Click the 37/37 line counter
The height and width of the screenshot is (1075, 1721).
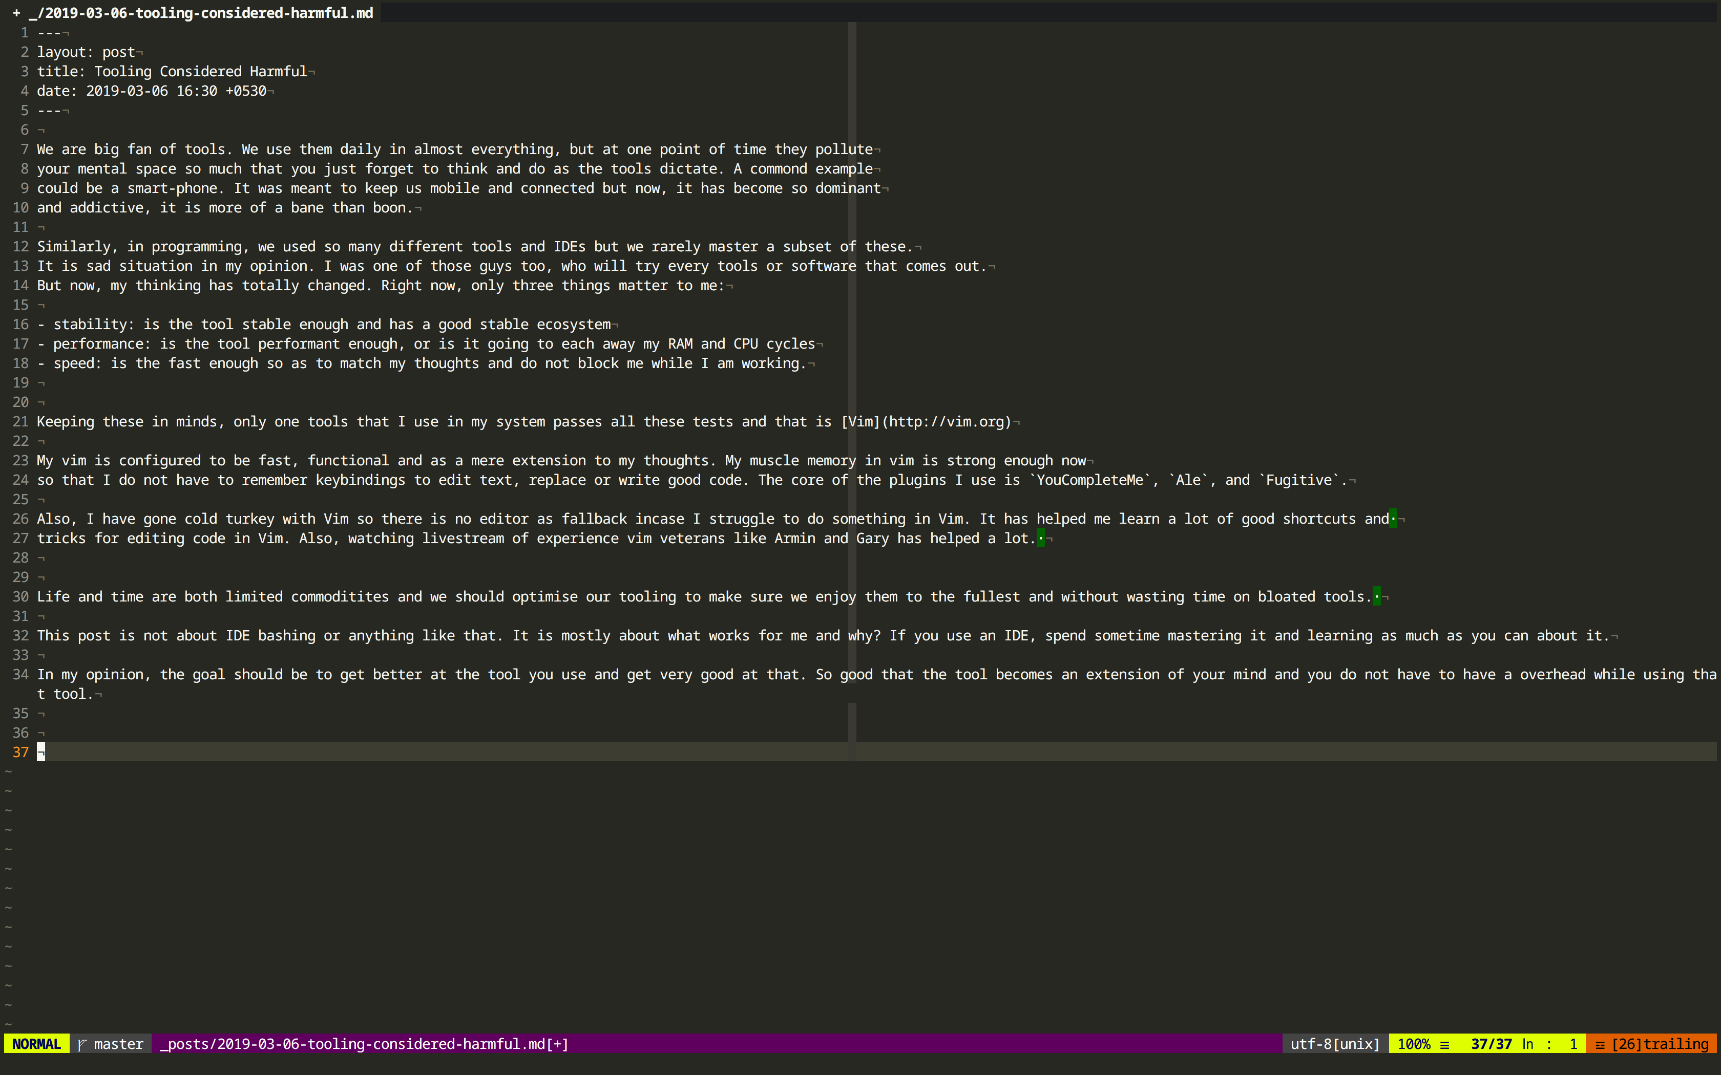coord(1492,1044)
